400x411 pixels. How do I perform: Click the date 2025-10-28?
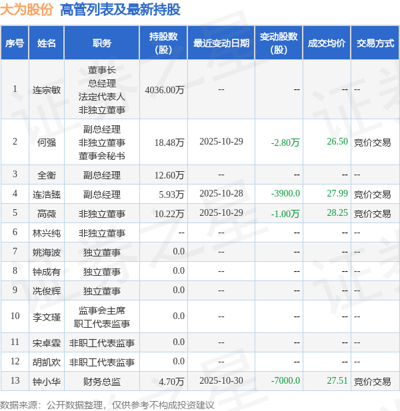[221, 193]
